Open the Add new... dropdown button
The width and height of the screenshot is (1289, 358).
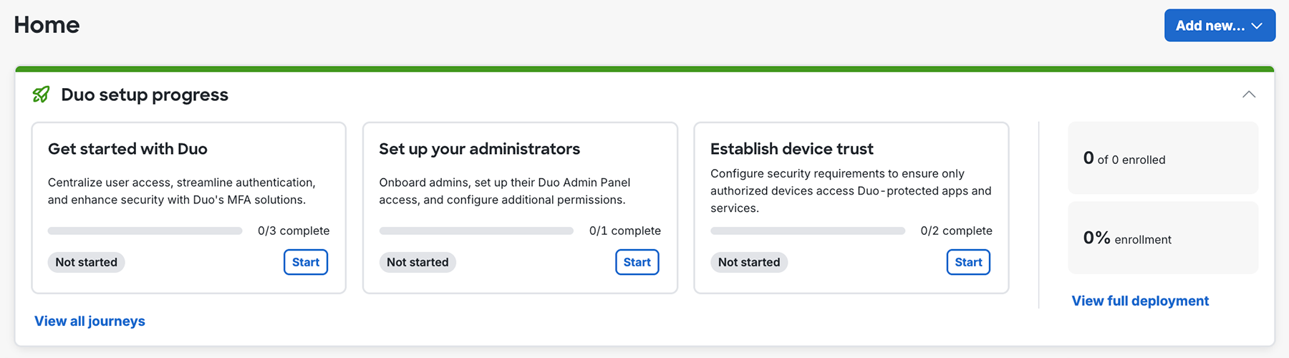click(x=1220, y=25)
